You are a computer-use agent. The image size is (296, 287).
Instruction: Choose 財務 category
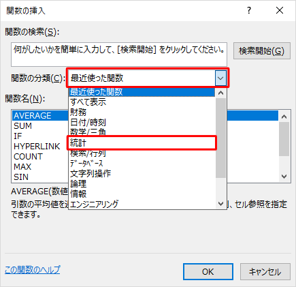[142, 112]
